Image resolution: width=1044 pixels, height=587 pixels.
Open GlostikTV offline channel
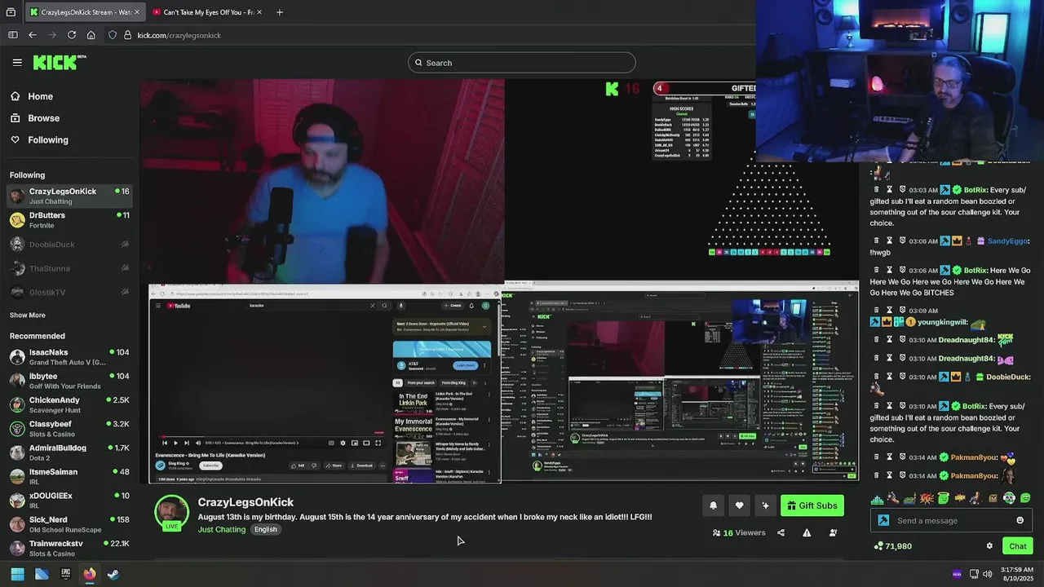coord(69,292)
